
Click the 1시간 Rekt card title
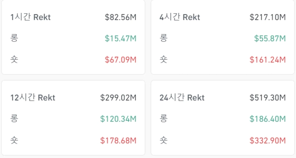30,17
